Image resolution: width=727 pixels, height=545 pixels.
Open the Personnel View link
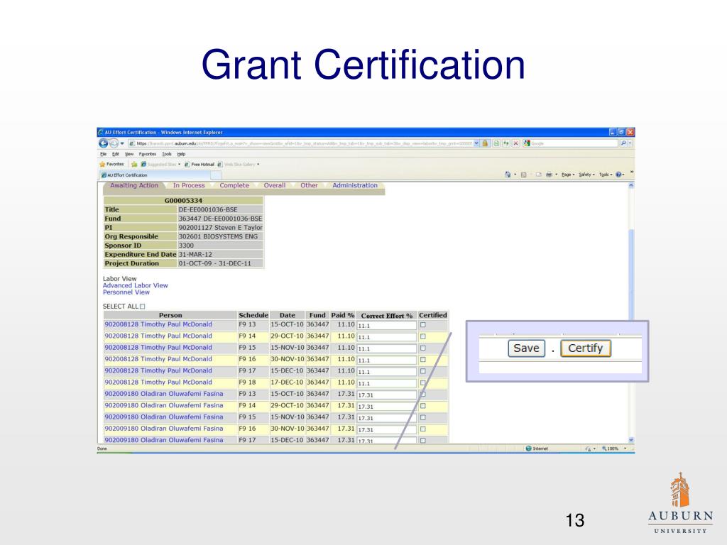pyautogui.click(x=126, y=292)
